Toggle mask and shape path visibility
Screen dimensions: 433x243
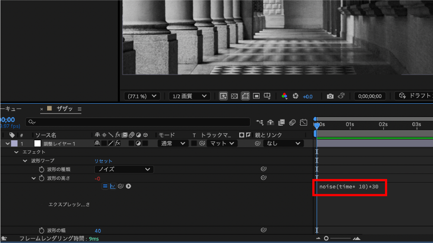point(245,96)
